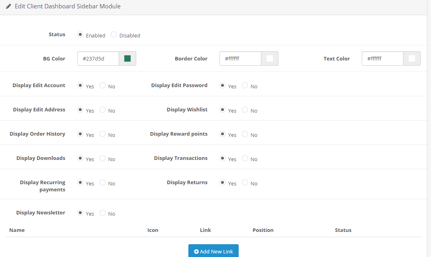Select No for Display Edit Password

click(245, 86)
